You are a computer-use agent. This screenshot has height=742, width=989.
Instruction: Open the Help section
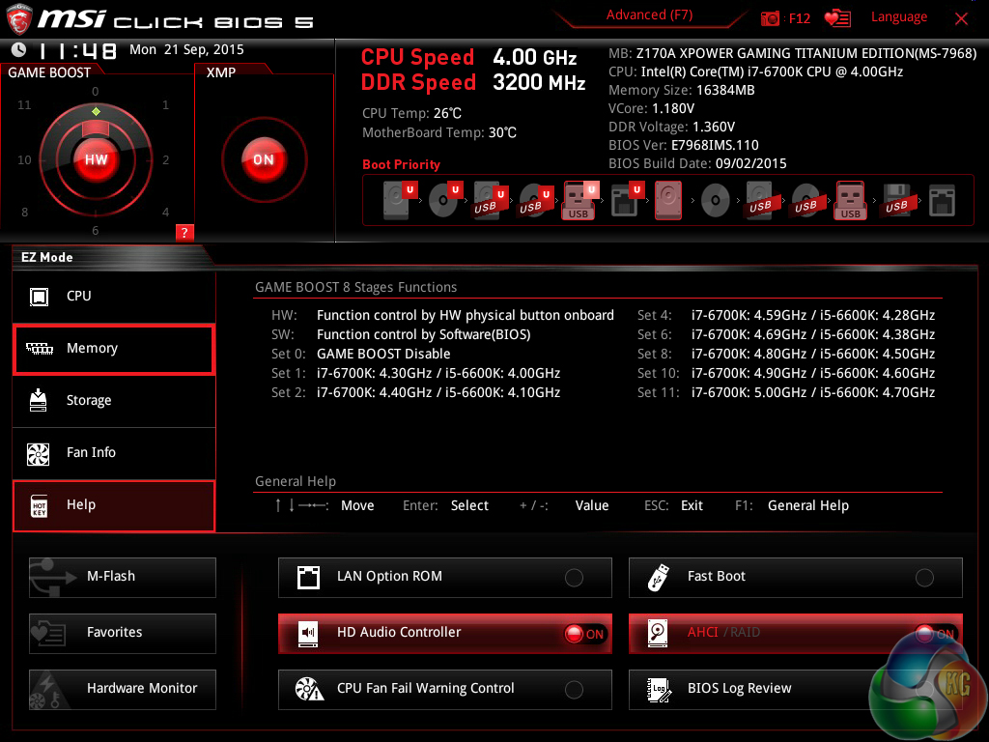click(114, 505)
